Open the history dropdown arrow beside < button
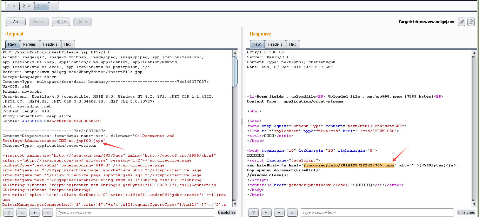The width and height of the screenshot is (479, 217). 66,22
